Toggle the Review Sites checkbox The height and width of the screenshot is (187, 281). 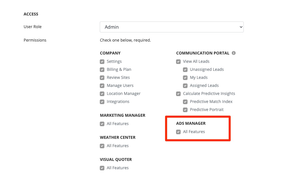(x=102, y=78)
